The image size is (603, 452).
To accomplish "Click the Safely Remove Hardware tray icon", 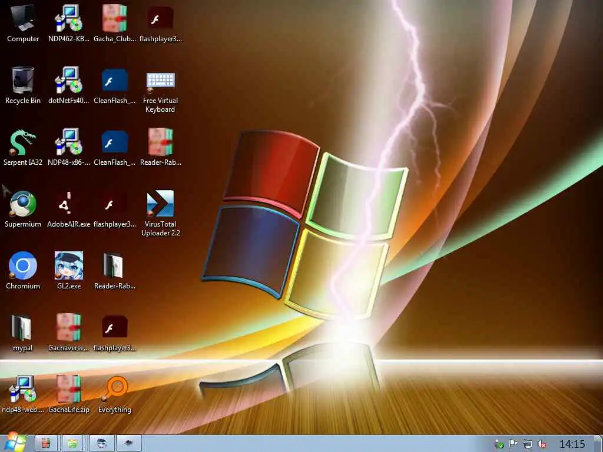I will pos(499,445).
